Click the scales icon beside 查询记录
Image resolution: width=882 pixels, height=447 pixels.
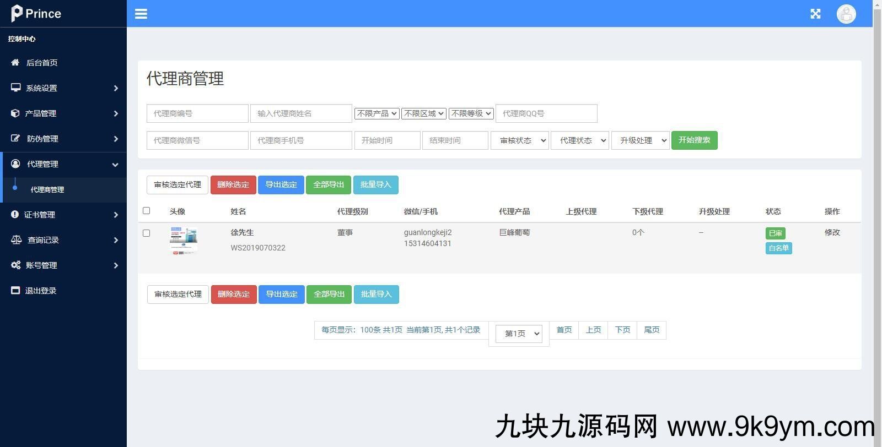click(16, 240)
